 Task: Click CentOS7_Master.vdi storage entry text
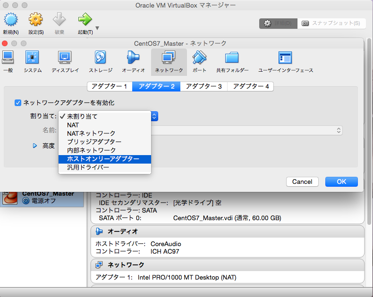(x=227, y=218)
